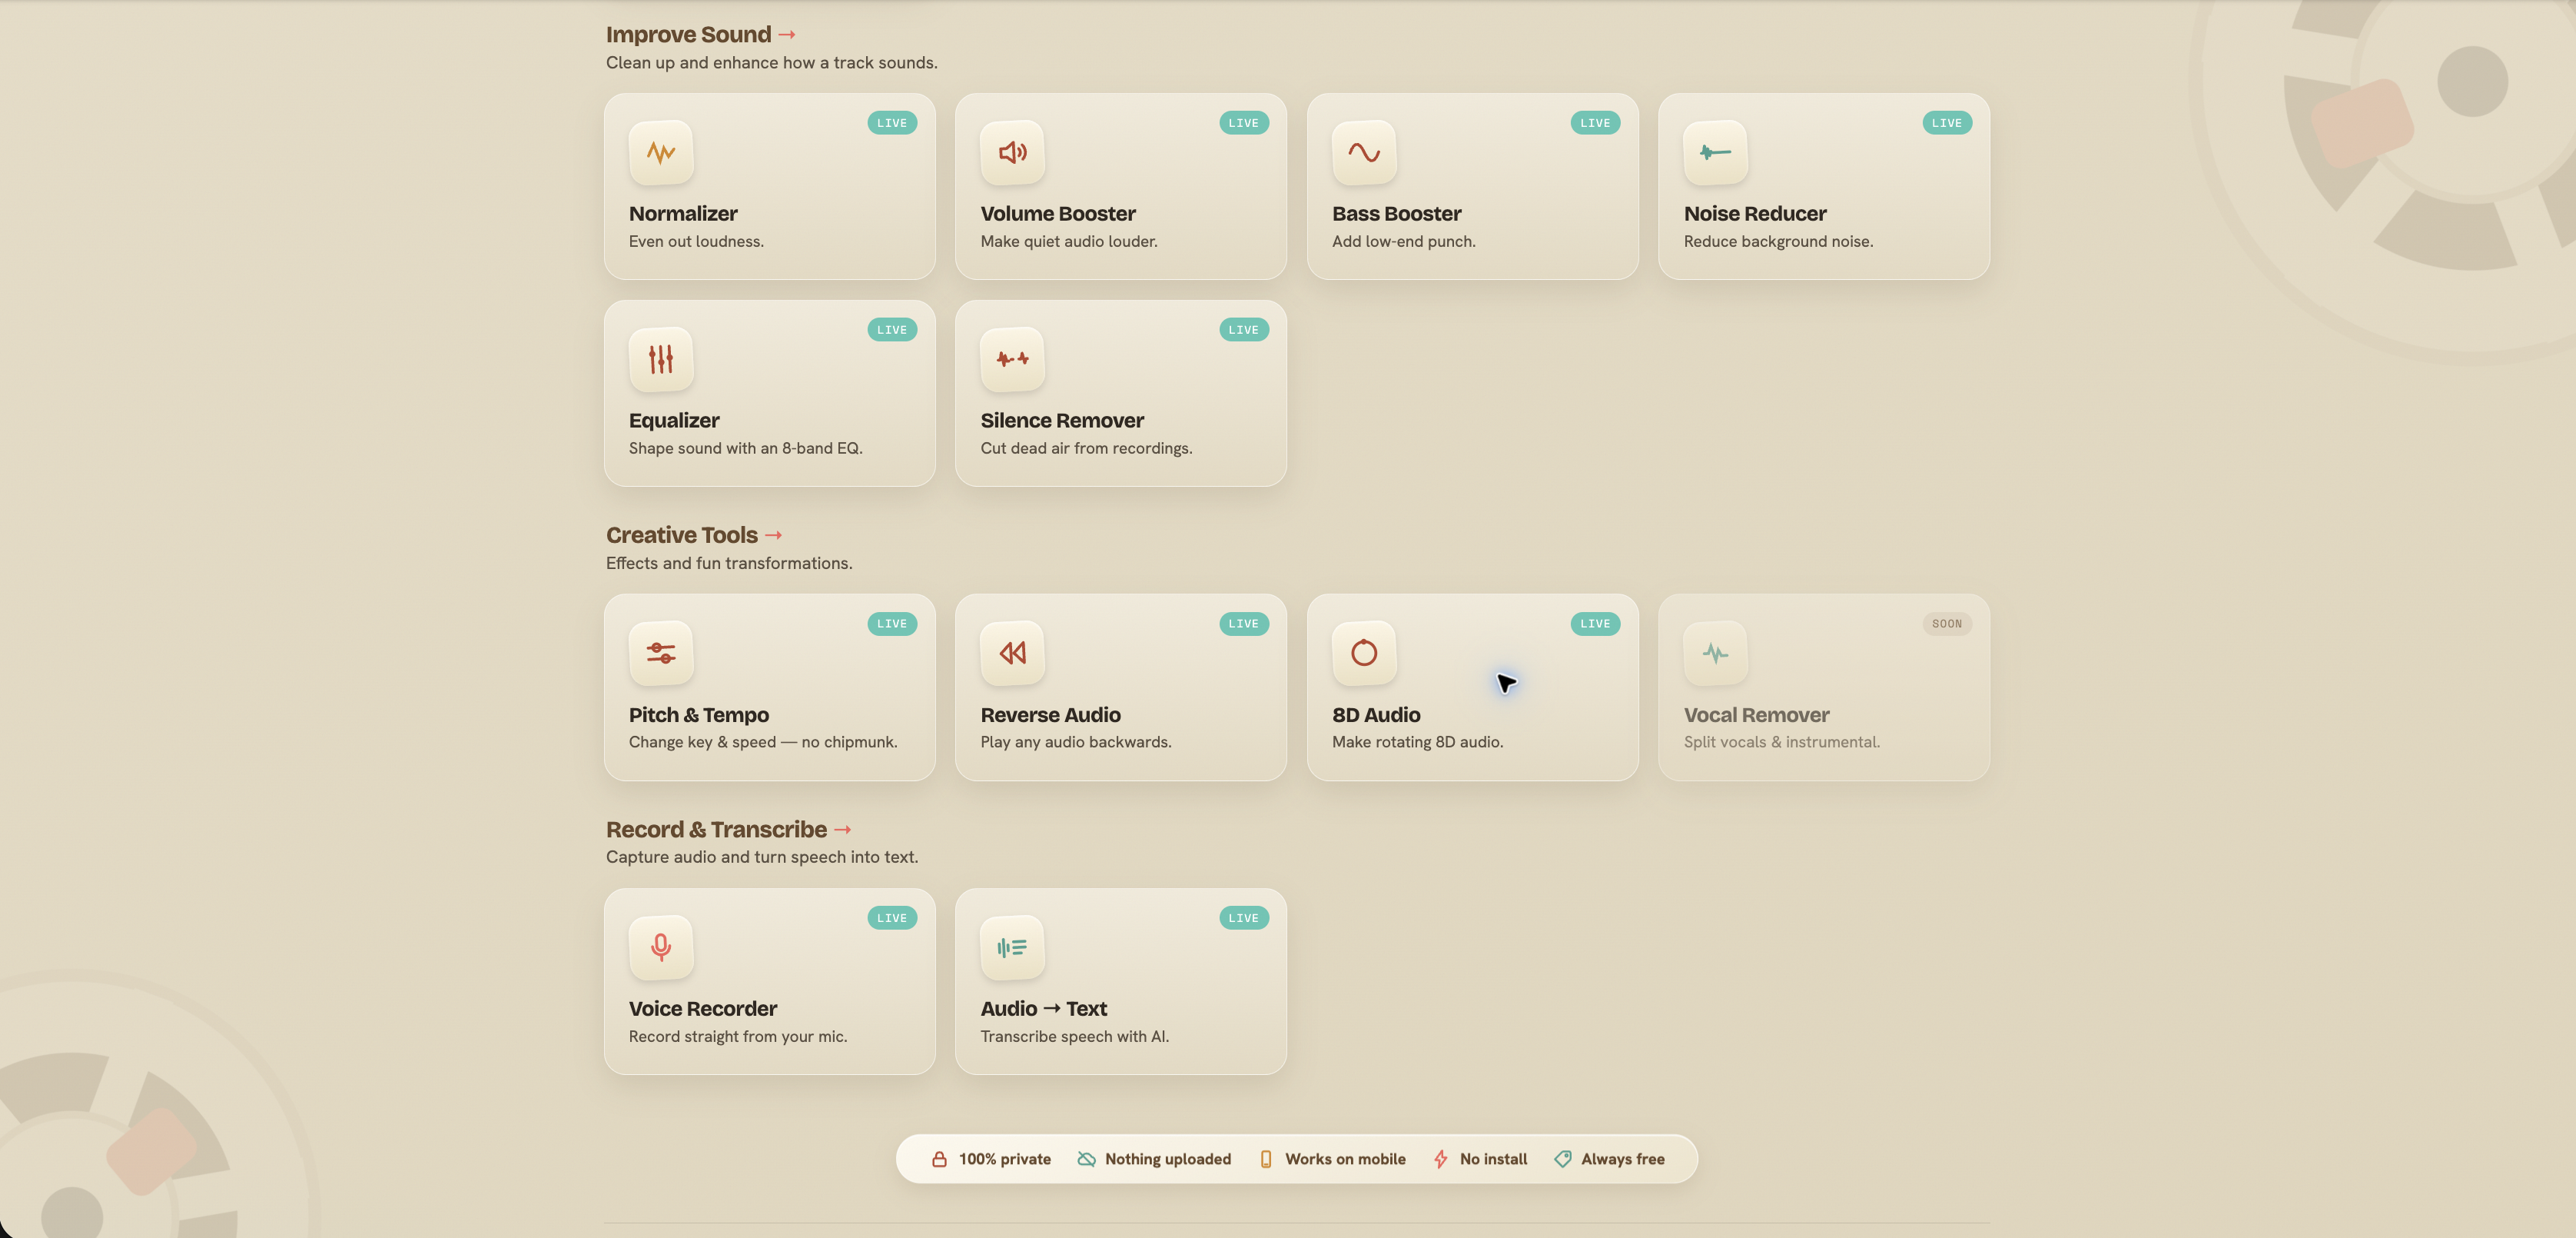This screenshot has width=2576, height=1238.
Task: Click the tag icon beside Always free
Action: (1562, 1159)
